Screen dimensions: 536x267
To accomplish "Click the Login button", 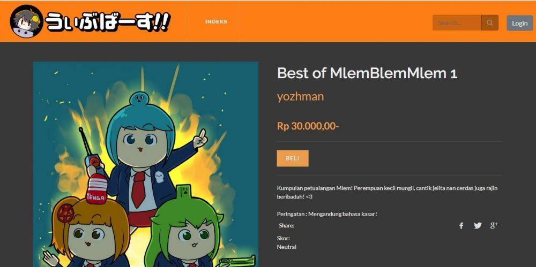I will pyautogui.click(x=519, y=23).
